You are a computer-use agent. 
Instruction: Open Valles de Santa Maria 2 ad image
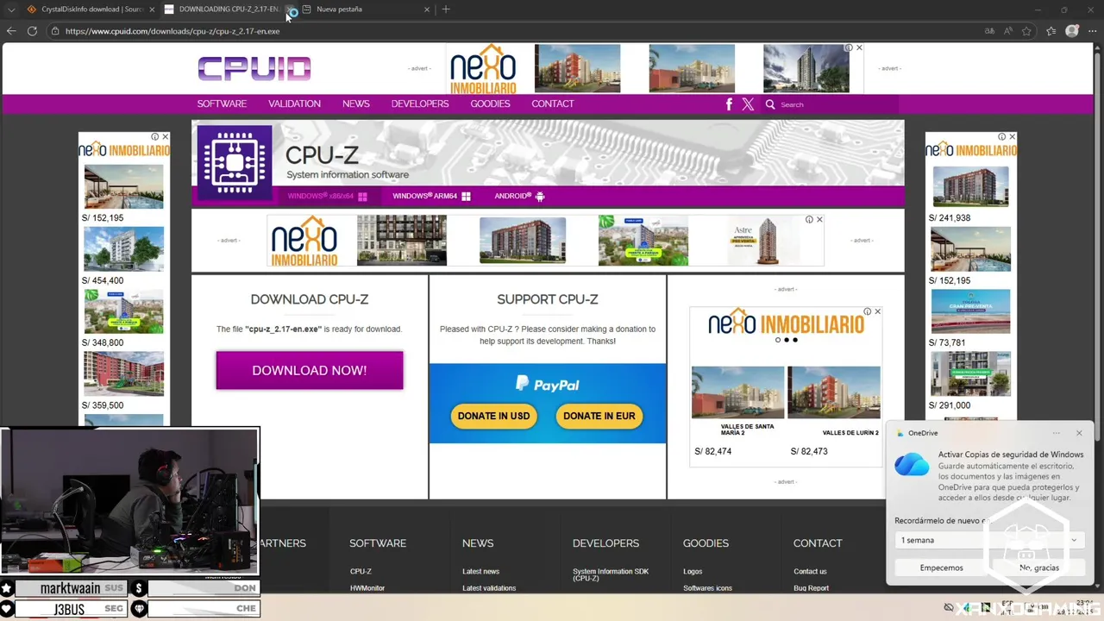738,393
